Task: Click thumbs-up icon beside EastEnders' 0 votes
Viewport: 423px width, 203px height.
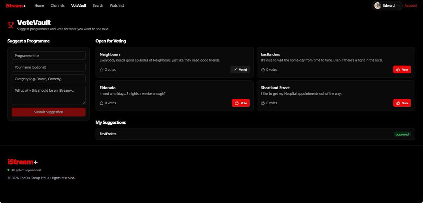Action: 263,70
